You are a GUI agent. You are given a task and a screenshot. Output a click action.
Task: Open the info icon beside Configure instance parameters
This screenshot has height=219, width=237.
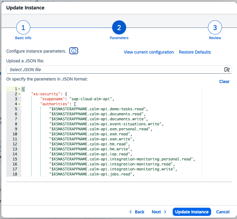pyautogui.click(x=74, y=51)
